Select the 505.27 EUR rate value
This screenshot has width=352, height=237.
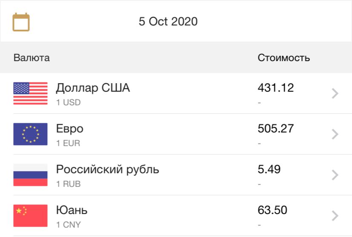(x=276, y=129)
